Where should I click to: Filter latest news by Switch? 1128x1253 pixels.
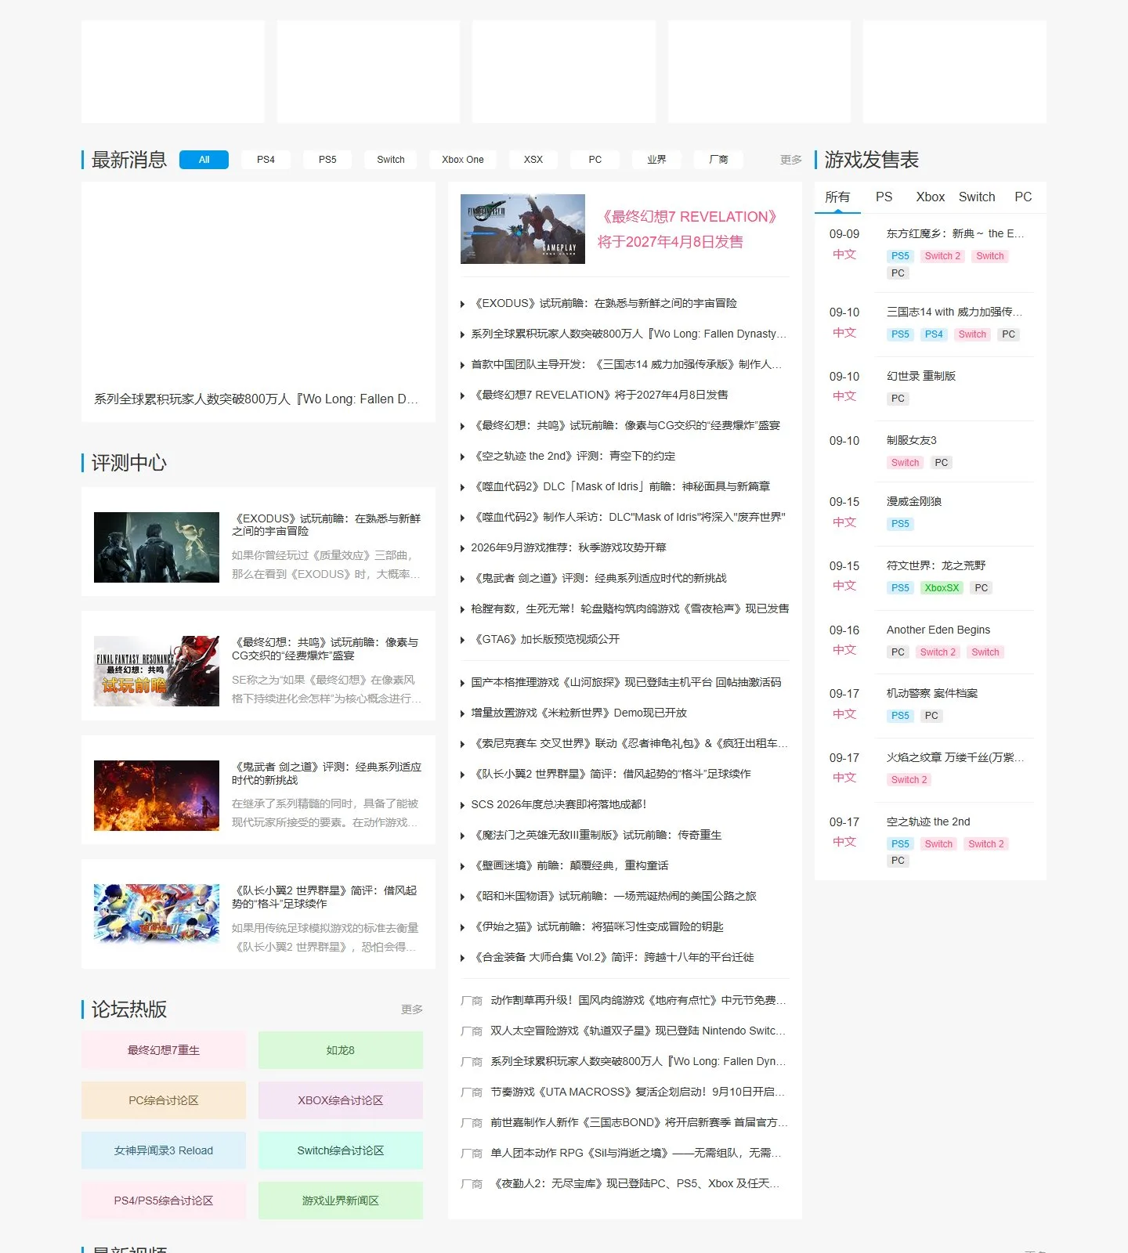coord(390,160)
